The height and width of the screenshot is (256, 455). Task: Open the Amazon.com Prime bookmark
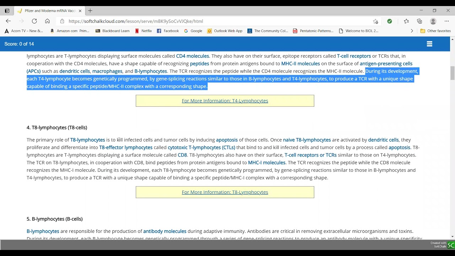pyautogui.click(x=70, y=31)
